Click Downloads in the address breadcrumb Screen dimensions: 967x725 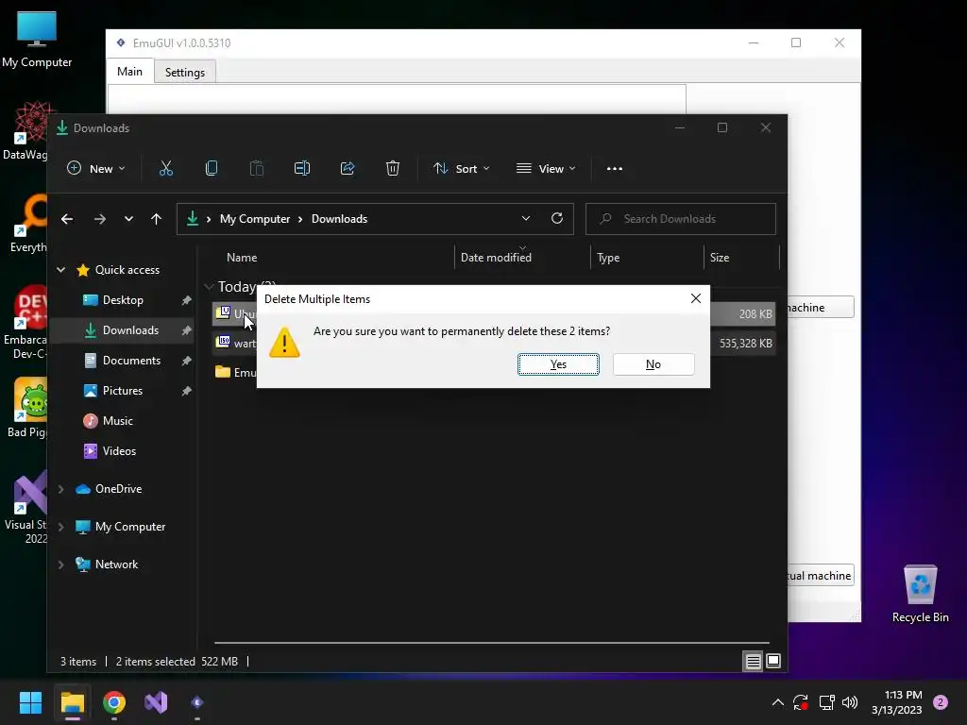[339, 219]
